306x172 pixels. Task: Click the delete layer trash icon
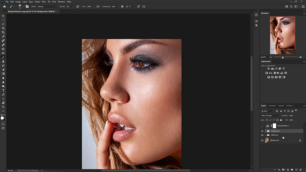pyautogui.click(x=300, y=169)
